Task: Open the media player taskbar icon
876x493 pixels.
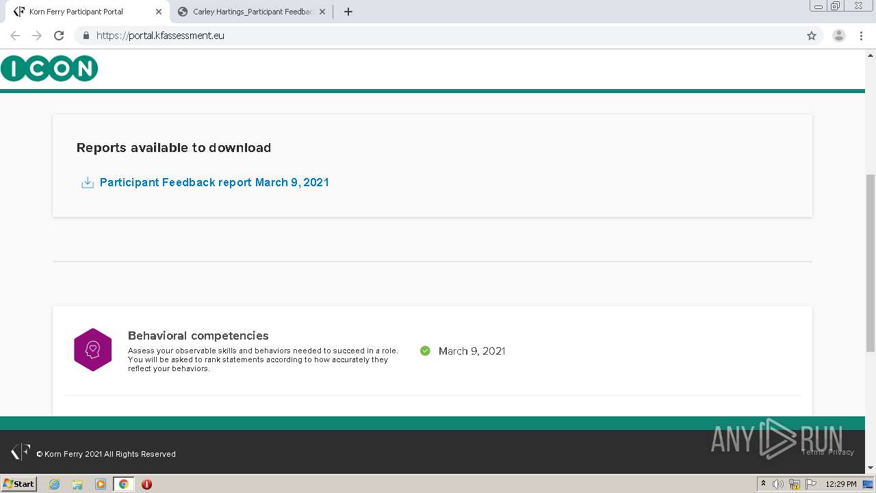Action: coord(101,484)
